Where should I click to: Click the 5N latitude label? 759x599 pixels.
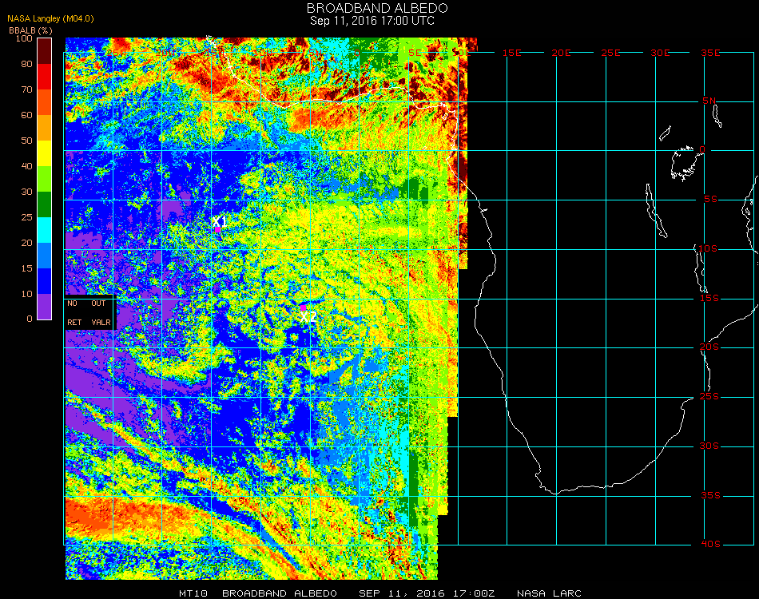click(709, 101)
